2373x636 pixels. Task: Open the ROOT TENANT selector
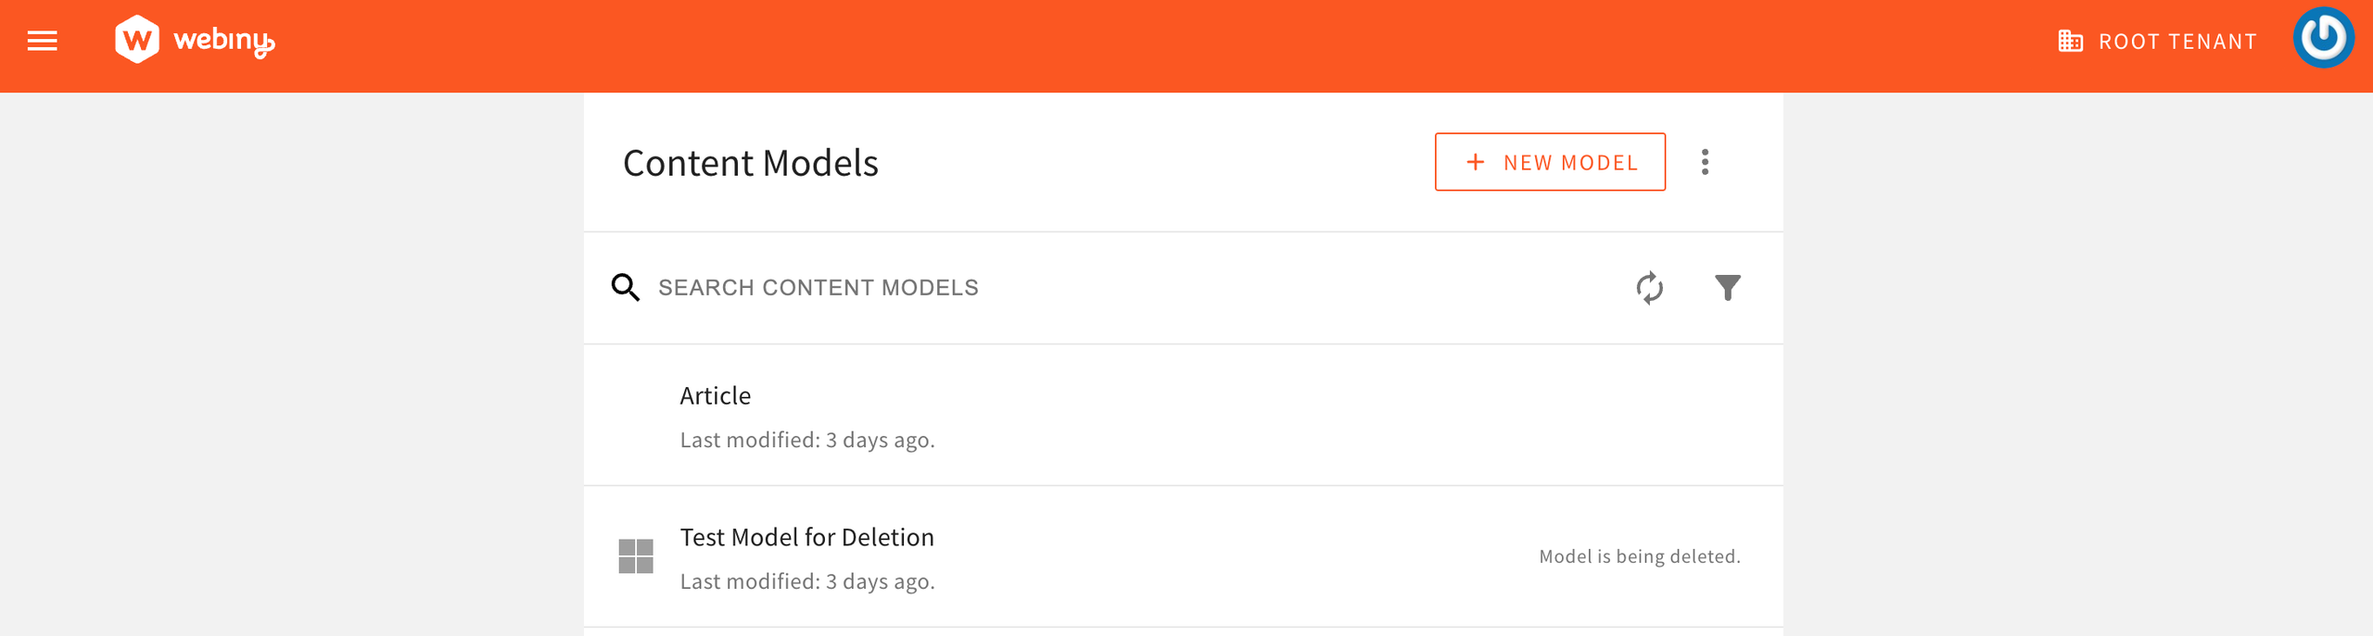coord(2176,42)
